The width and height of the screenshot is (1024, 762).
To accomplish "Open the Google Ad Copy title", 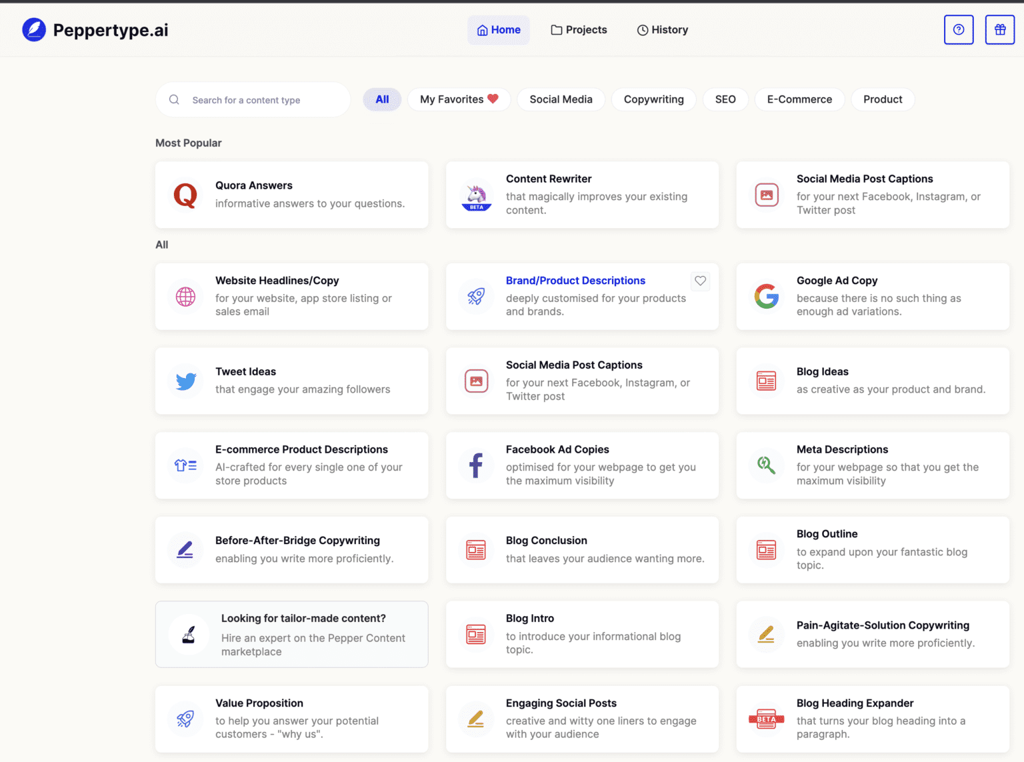I will 837,281.
